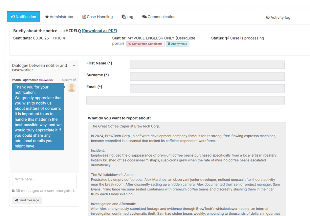The width and height of the screenshot is (310, 216).
Task: Open the Case Handling tab
Action: [x=97, y=17]
